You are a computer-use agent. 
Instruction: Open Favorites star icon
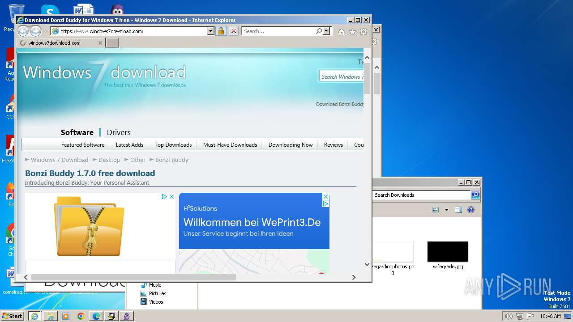coord(352,32)
